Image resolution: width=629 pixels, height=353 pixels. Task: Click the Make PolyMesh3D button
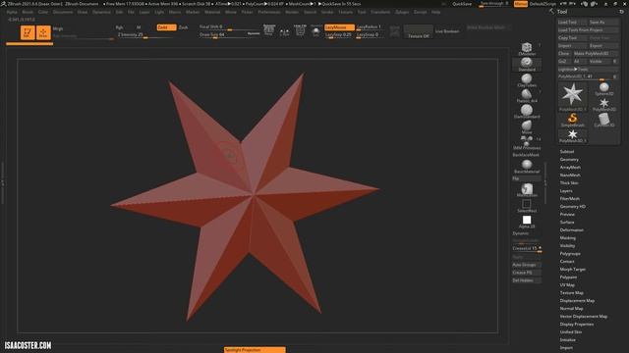595,53
